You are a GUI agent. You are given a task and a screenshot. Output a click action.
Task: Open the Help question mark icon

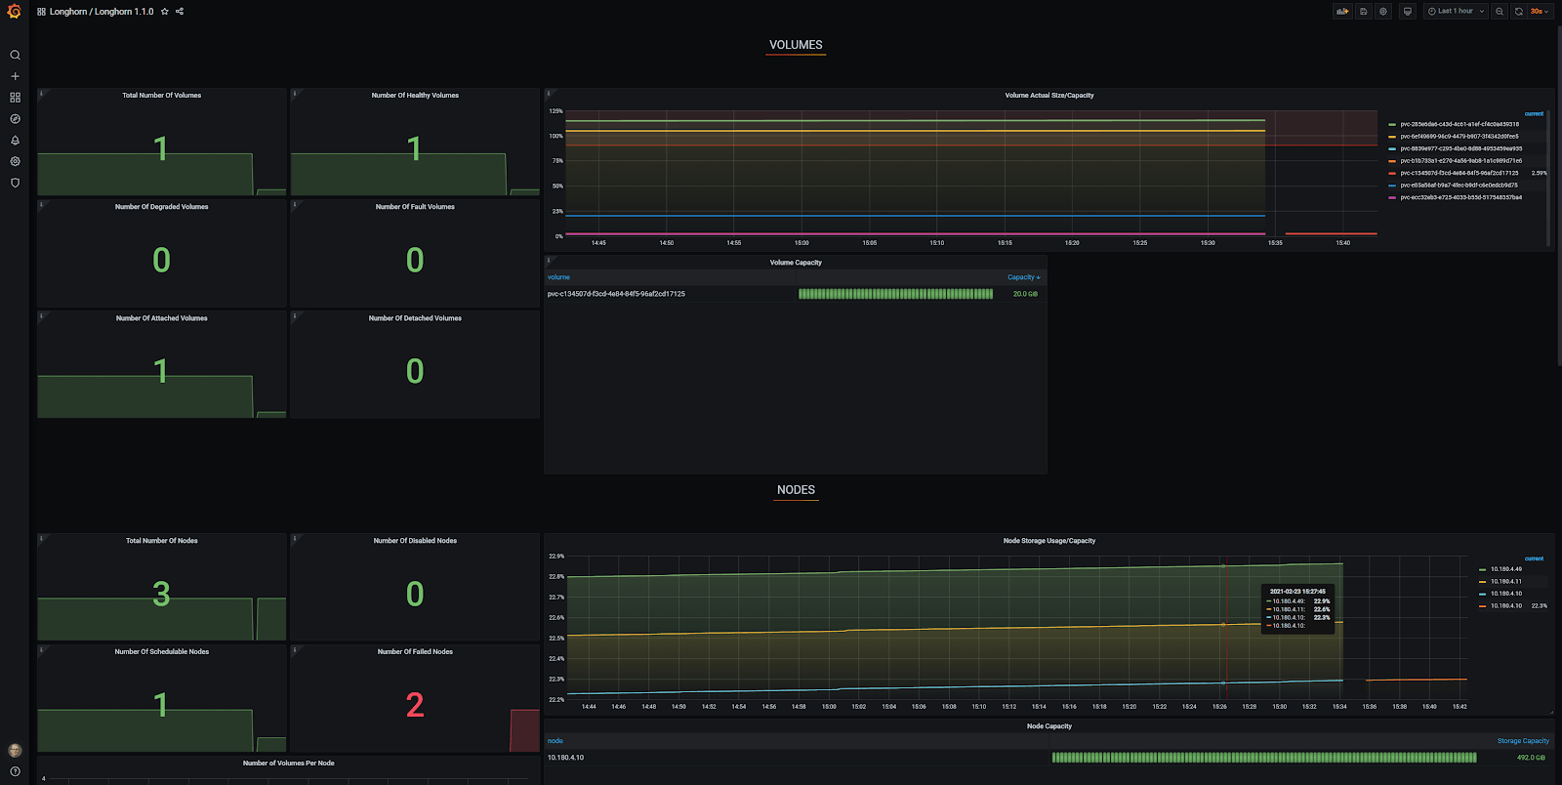click(15, 771)
